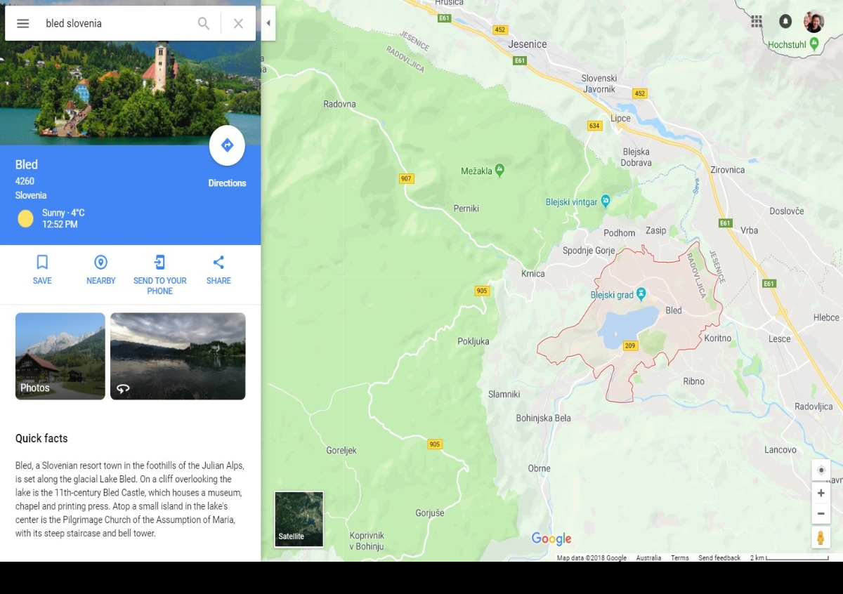Open the notifications bell
The height and width of the screenshot is (594, 843).
[x=785, y=21]
